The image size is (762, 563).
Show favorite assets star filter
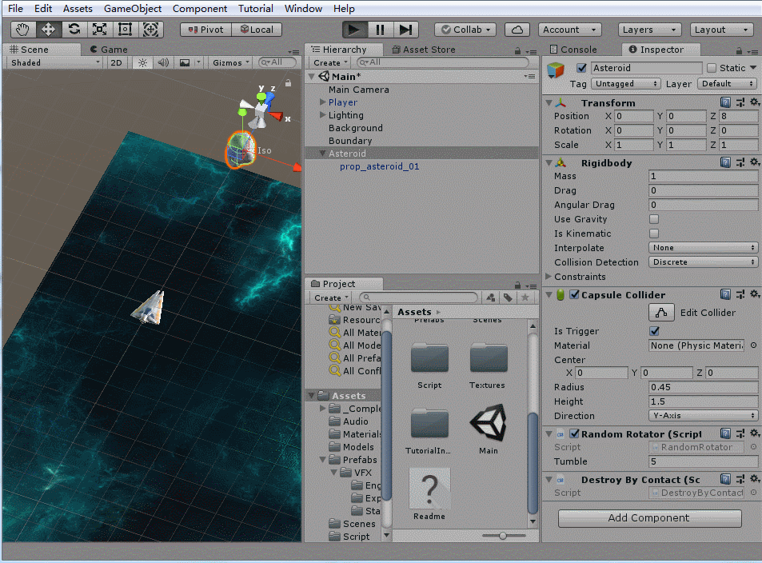525,297
